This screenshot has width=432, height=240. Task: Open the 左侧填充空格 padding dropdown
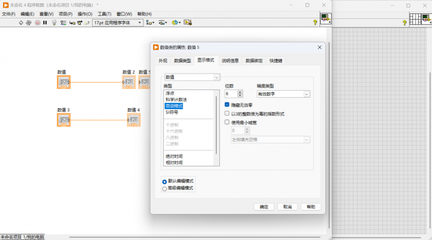(x=270, y=140)
